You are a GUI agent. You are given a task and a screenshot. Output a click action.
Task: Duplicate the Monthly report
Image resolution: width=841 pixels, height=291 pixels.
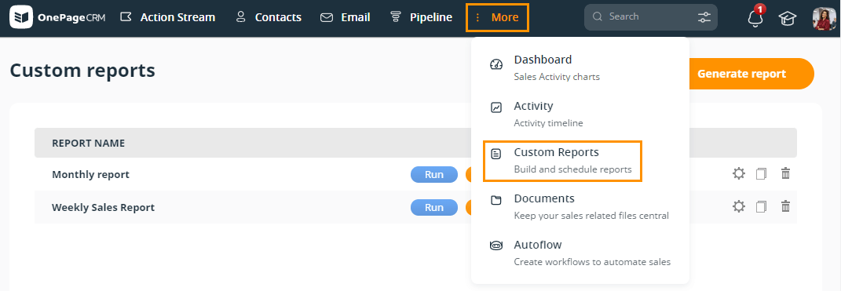[x=761, y=173]
